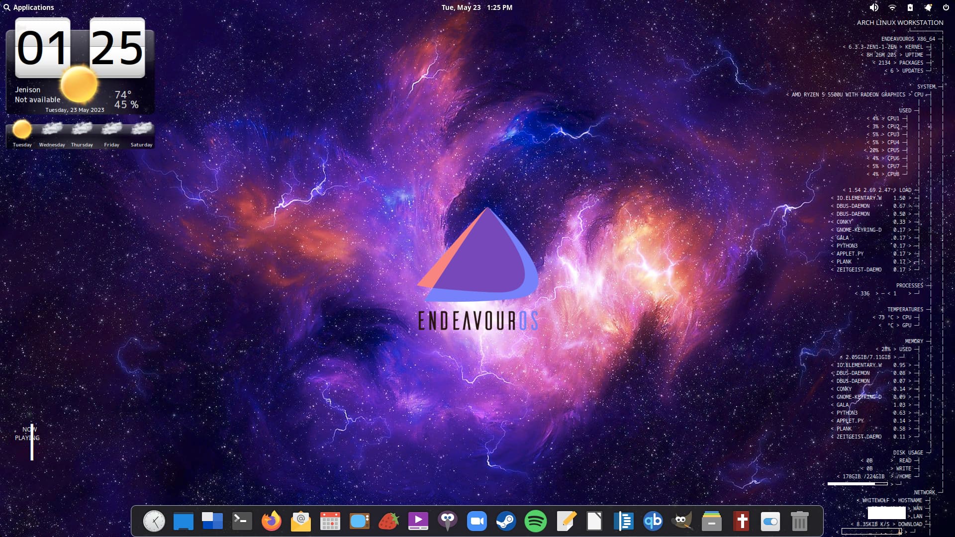Viewport: 955px width, 537px height.
Task: Select Wednesday forecast in weather widget
Action: (52, 134)
